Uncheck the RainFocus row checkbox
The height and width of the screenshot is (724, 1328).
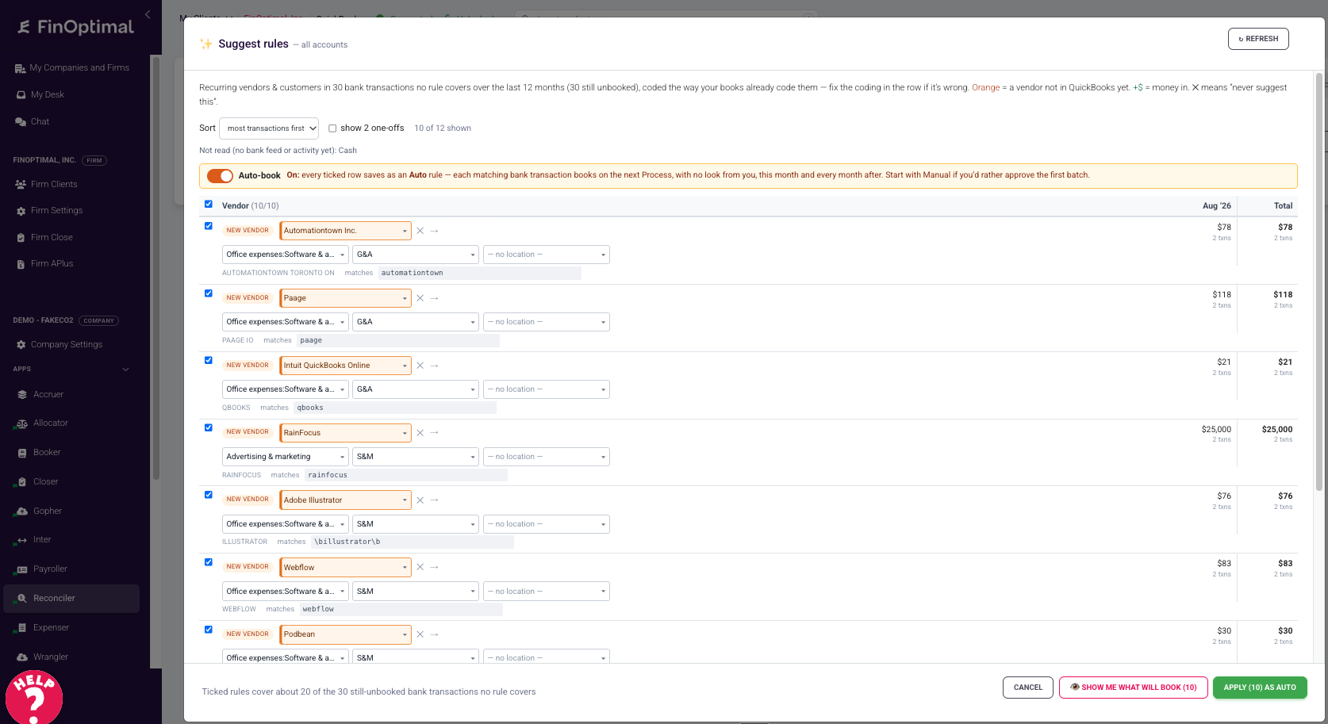[209, 428]
